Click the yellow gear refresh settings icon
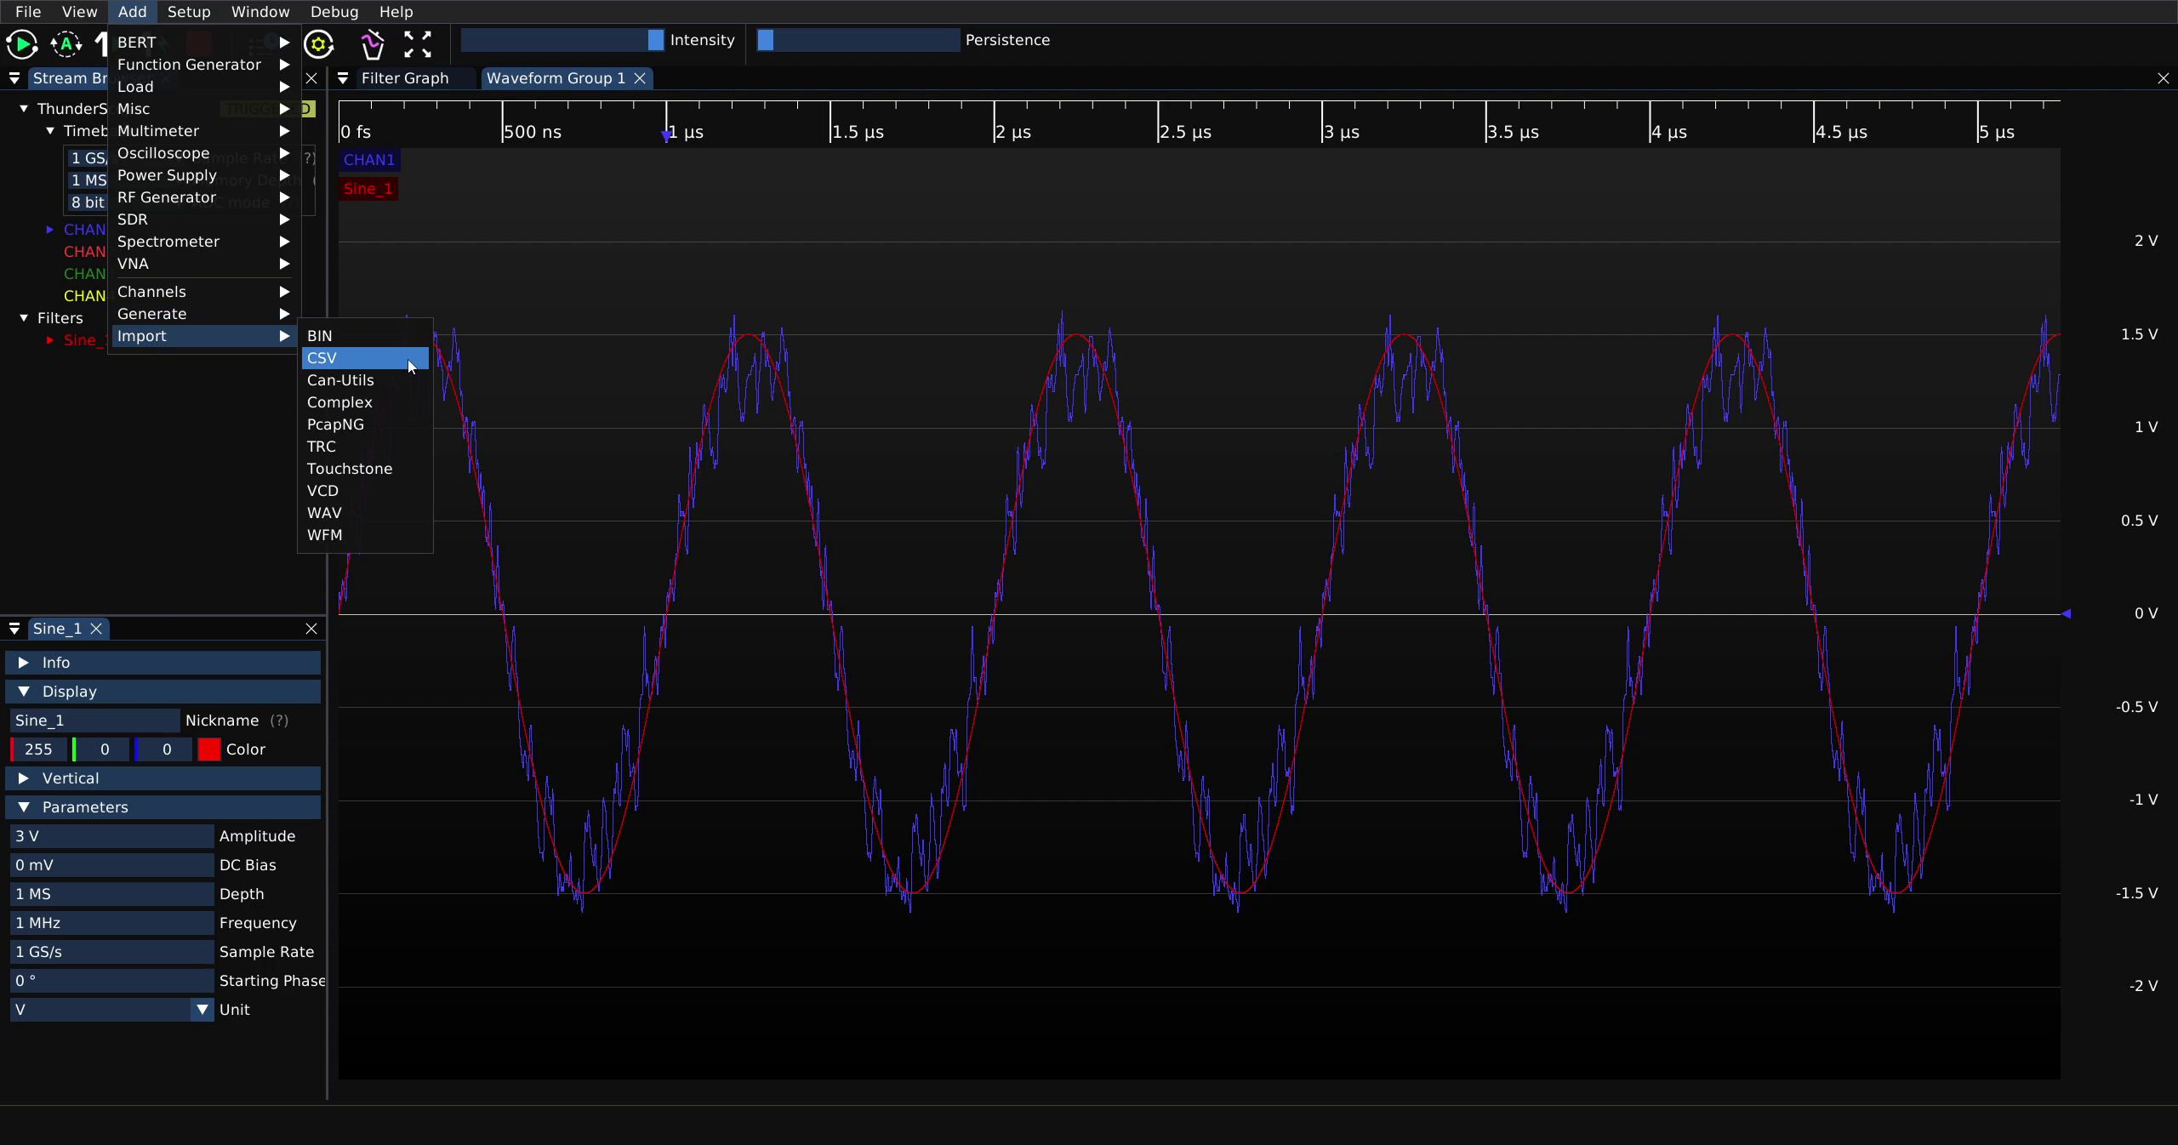 click(x=319, y=44)
